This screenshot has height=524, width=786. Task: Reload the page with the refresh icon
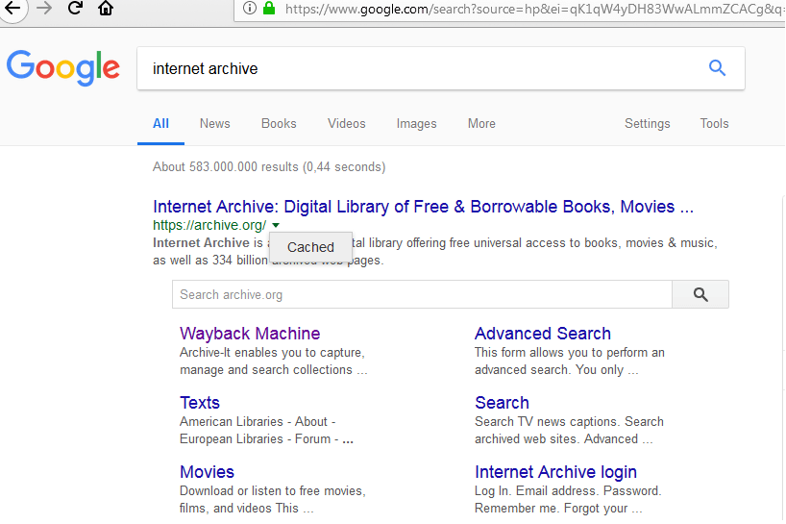pos(75,9)
